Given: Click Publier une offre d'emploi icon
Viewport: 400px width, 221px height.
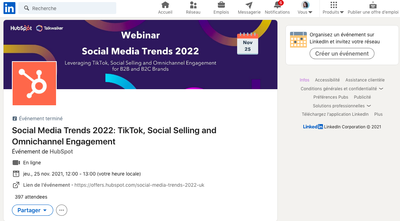Looking at the screenshot, I should click(x=373, y=5).
